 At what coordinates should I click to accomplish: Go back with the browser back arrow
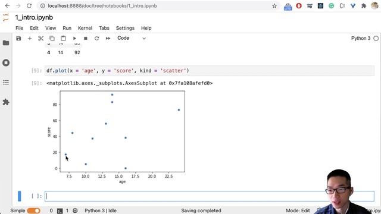pos(7,5)
